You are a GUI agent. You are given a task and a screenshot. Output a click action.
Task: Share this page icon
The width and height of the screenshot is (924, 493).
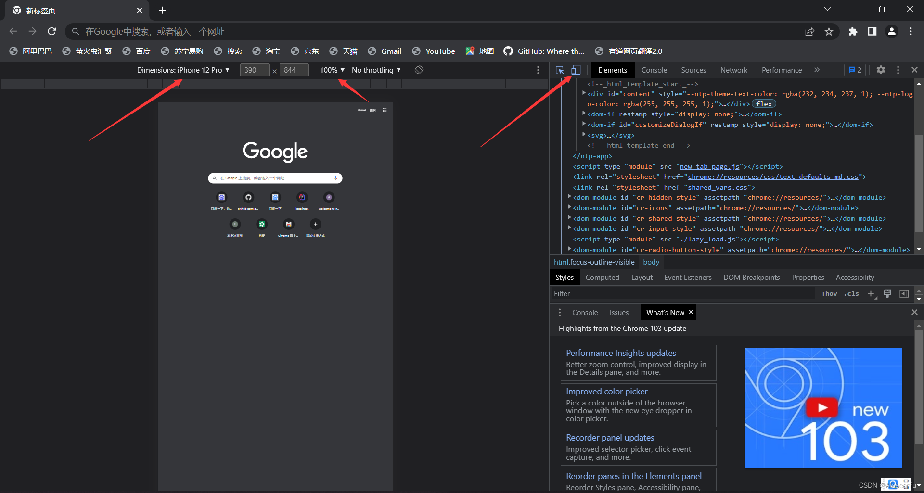(x=809, y=31)
